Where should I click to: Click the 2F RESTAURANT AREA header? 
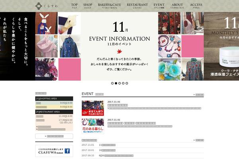[x=54, y=112]
